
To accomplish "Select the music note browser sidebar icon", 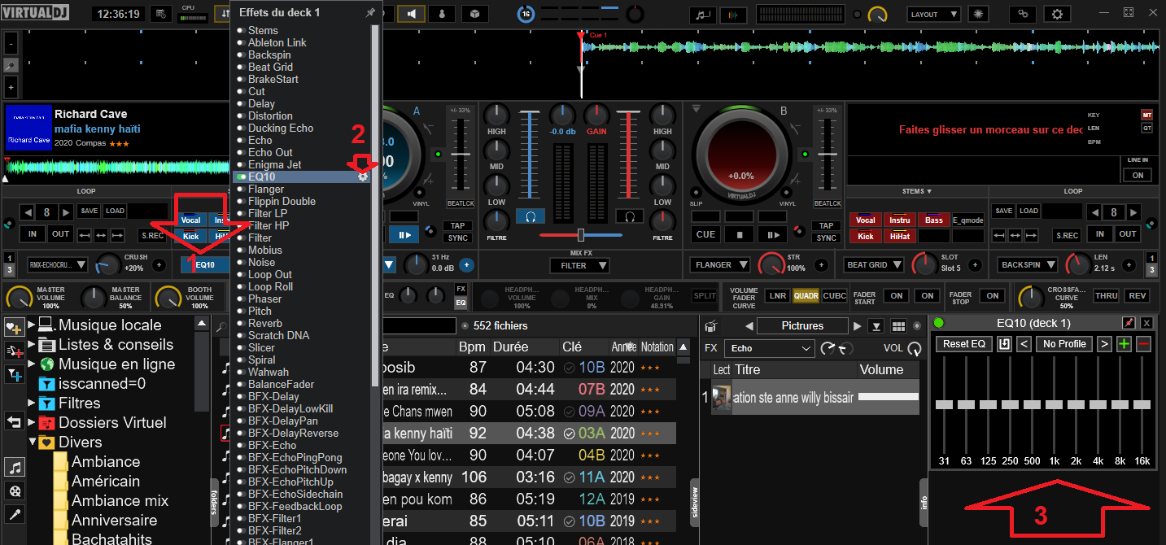I will 15,467.
